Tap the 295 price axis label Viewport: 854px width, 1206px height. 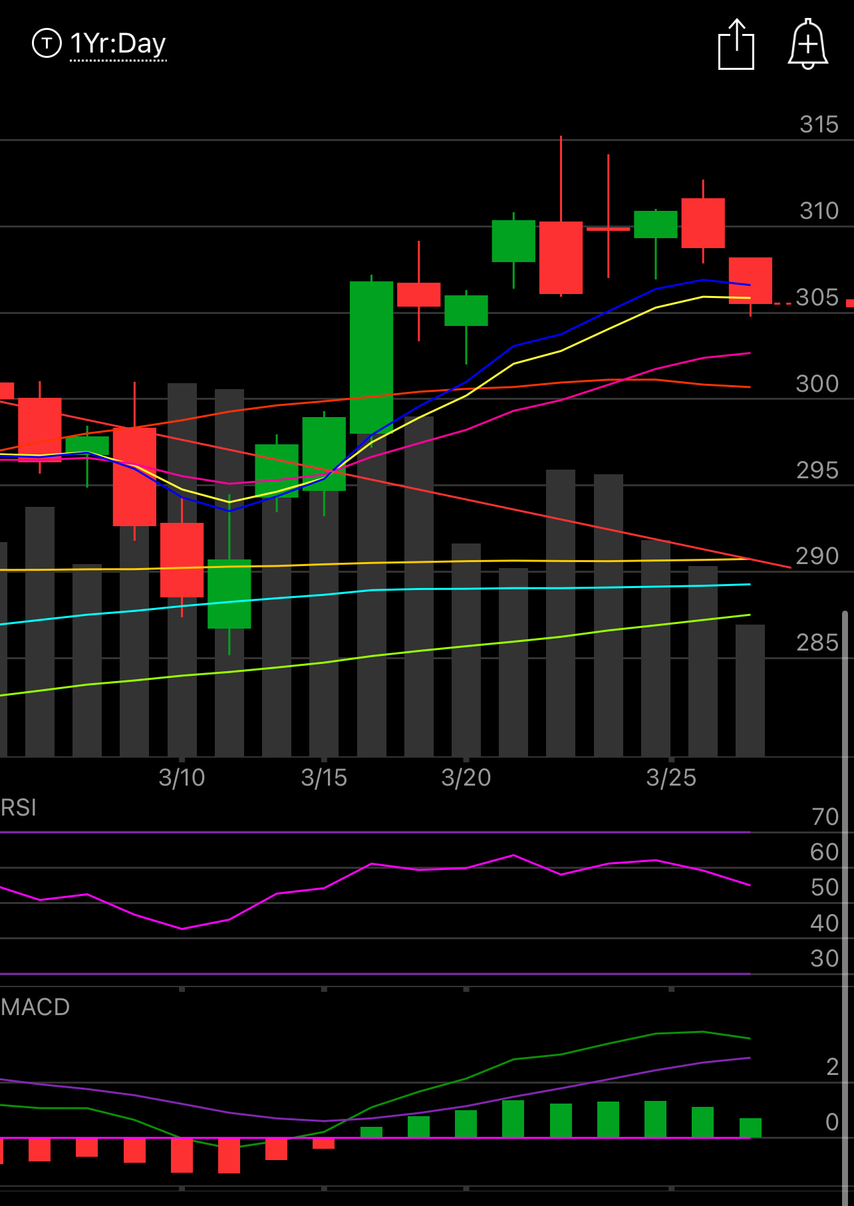(x=817, y=470)
